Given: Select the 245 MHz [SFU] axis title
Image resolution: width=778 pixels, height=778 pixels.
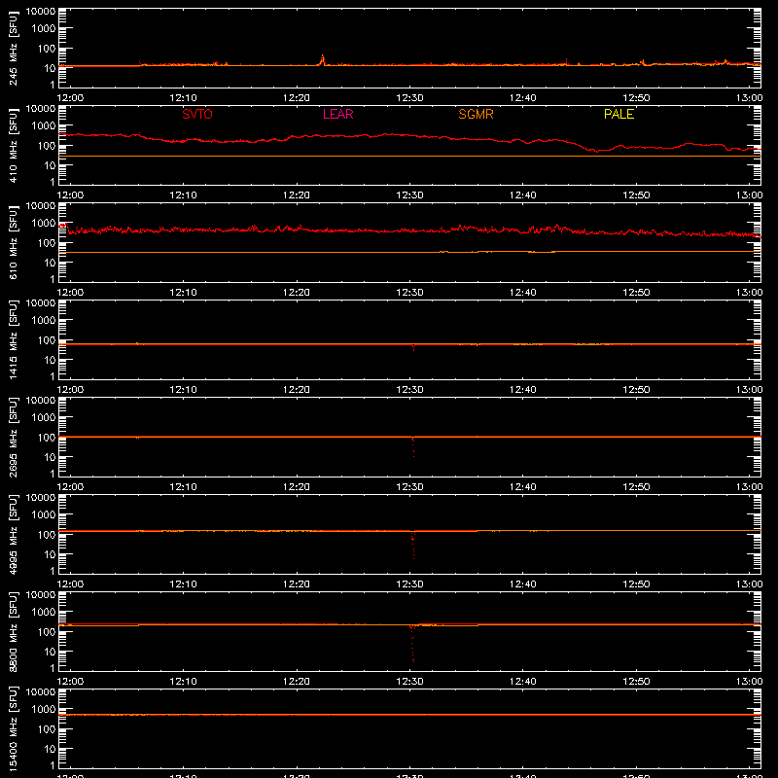Looking at the screenshot, I should click(x=13, y=48).
